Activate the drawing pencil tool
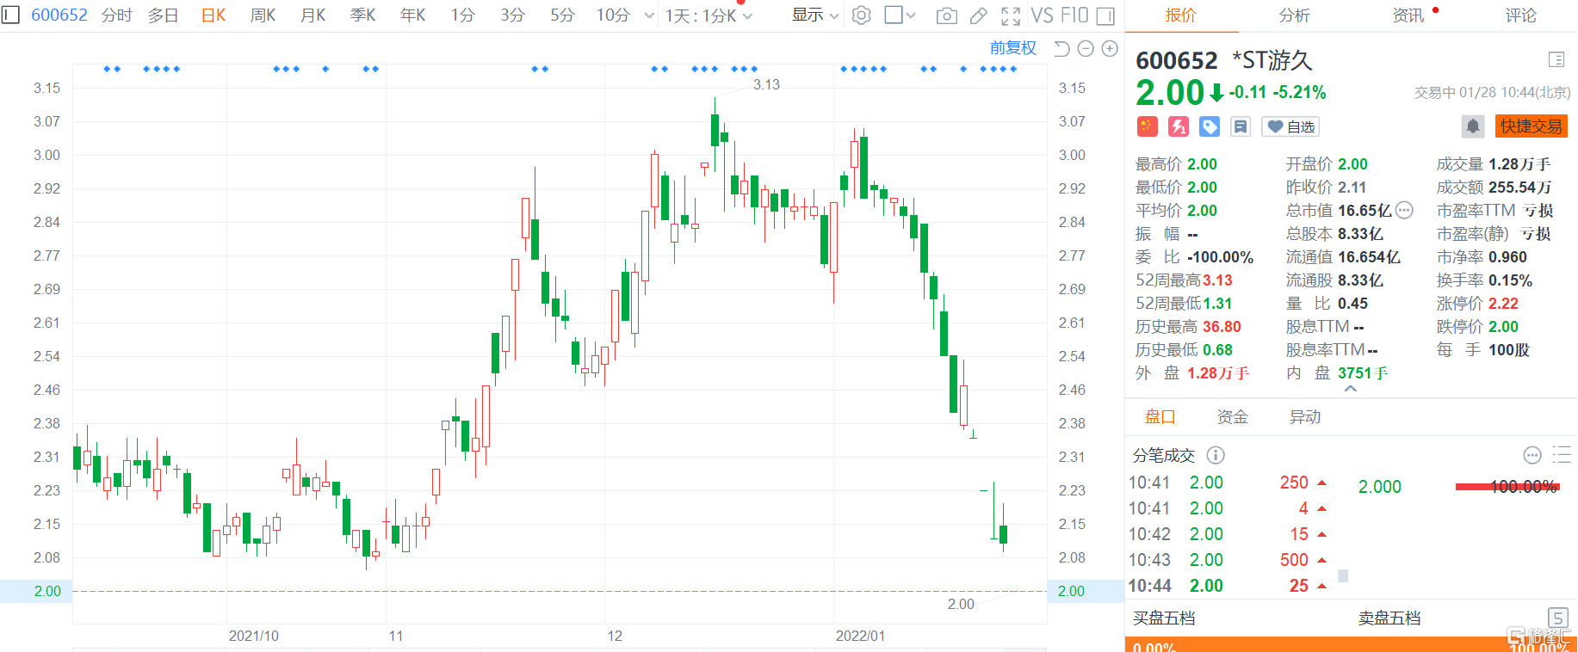The height and width of the screenshot is (652, 1578). [x=979, y=15]
